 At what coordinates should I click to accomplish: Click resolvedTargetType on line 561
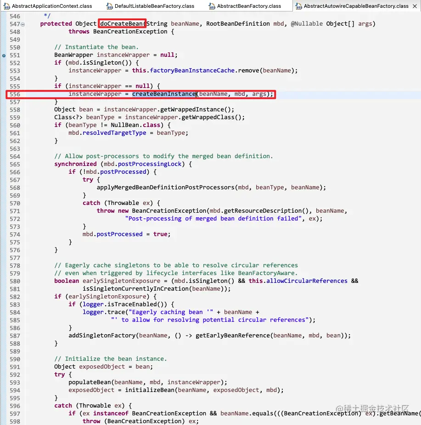click(x=114, y=133)
